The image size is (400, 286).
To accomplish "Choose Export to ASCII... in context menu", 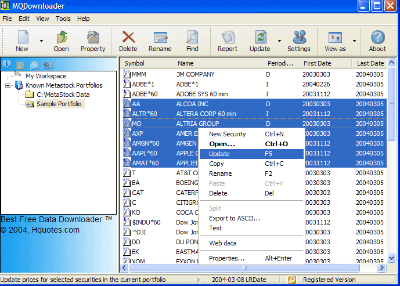I will pyautogui.click(x=251, y=218).
